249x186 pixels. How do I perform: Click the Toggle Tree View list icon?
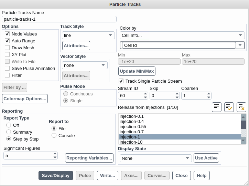[216, 107]
